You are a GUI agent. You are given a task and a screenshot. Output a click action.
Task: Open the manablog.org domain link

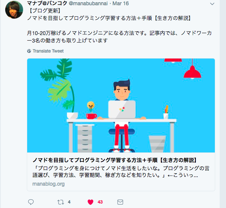(48, 184)
